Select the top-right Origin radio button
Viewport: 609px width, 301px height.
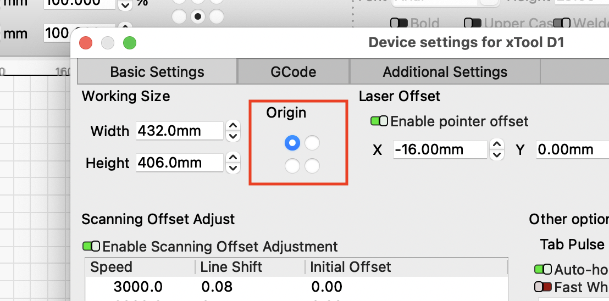coord(312,143)
